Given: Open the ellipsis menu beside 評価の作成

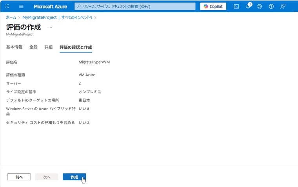Looking at the screenshot, I should [x=50, y=27].
